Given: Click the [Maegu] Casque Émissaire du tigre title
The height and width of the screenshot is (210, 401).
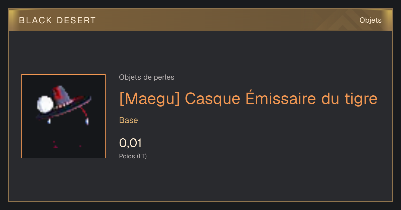Looking at the screenshot, I should coord(248,98).
